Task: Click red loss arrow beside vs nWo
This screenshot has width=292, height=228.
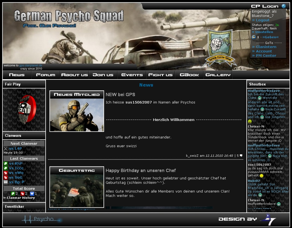Action: coord(5,173)
